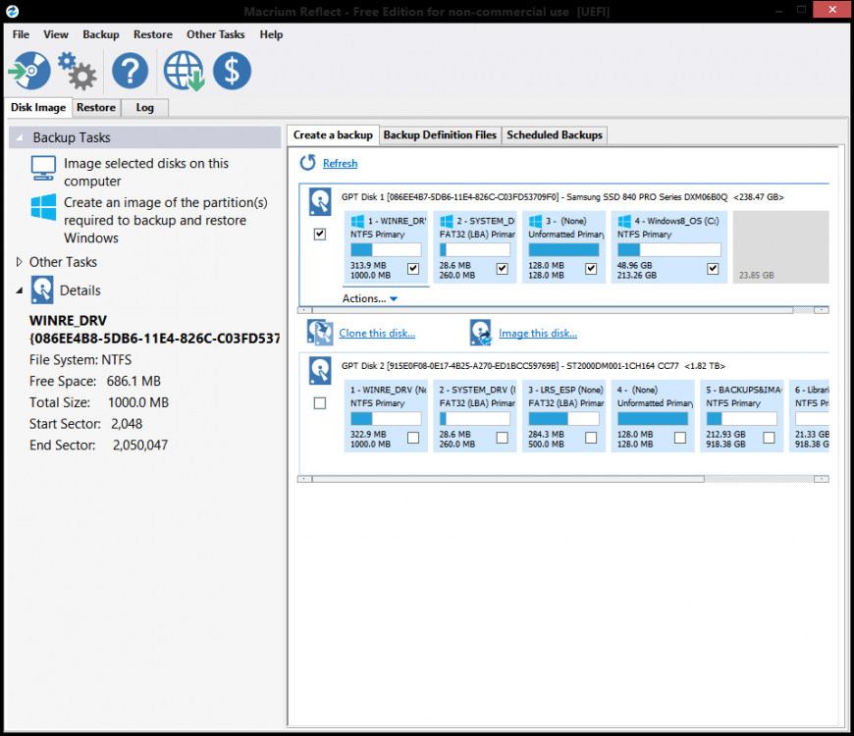This screenshot has width=854, height=736.
Task: Click Disk 2 horizontal scrollbar right arrow
Action: point(822,479)
